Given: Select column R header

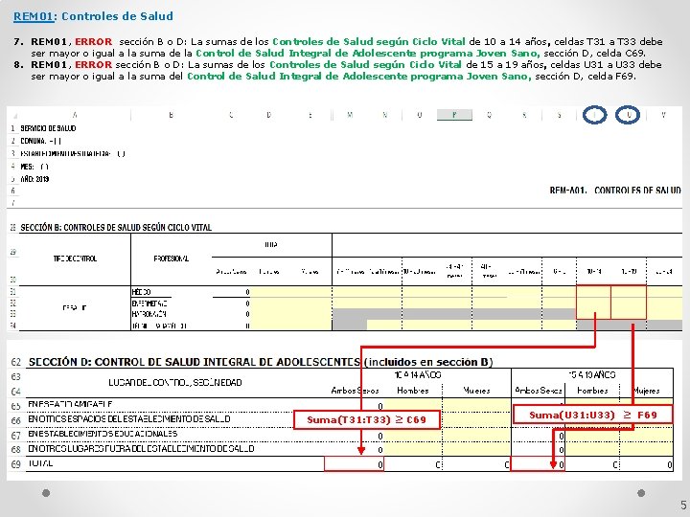Looking at the screenshot, I should (524, 115).
